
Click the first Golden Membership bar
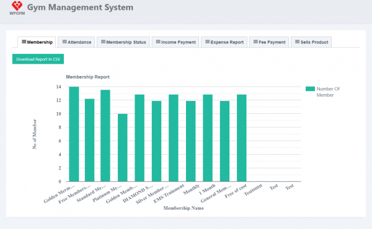[74, 134]
